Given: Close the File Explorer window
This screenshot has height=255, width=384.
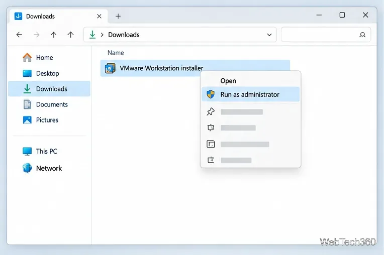Looking at the screenshot, I should pyautogui.click(x=365, y=15).
